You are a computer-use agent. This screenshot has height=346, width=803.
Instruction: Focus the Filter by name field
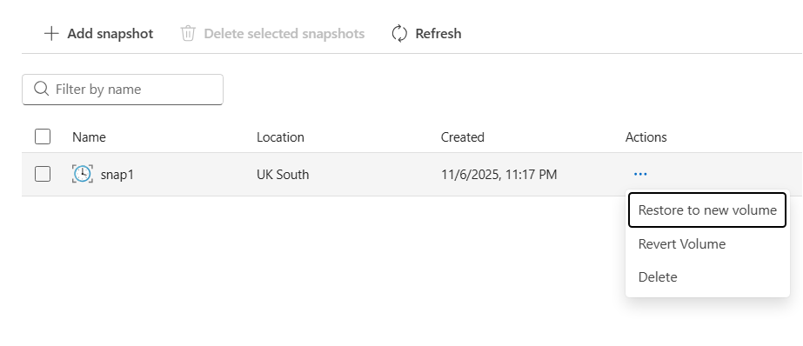coord(123,90)
